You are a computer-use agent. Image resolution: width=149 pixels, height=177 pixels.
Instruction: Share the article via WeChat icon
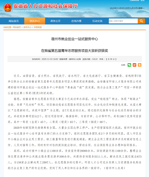pos(129,65)
